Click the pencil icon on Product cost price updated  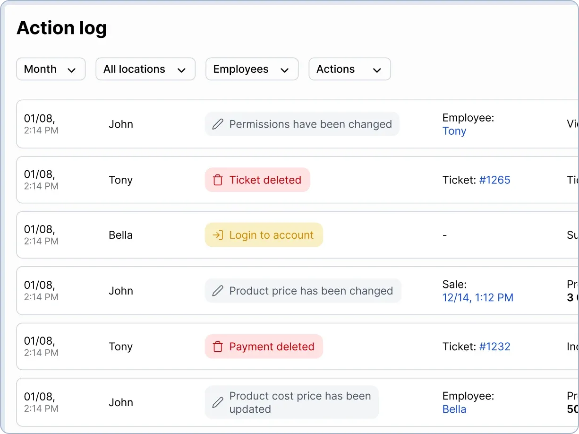[x=217, y=402]
